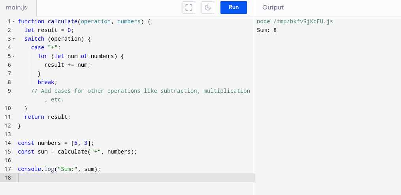The height and width of the screenshot is (195, 401).
Task: Place the cursor on empty line 18
Action: click(x=136, y=178)
